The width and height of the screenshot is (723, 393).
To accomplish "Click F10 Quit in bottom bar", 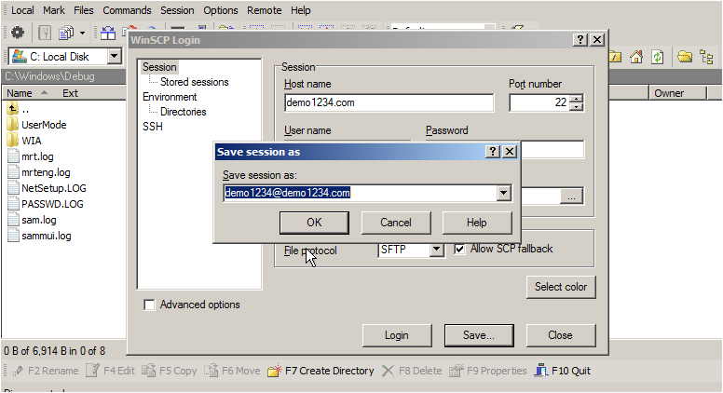I will [x=563, y=371].
